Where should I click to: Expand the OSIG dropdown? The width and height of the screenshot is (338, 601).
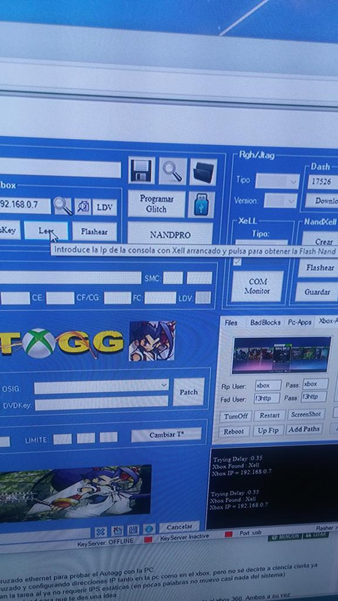click(101, 386)
